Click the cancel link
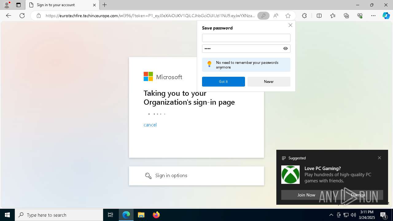The image size is (393, 221). (x=150, y=125)
